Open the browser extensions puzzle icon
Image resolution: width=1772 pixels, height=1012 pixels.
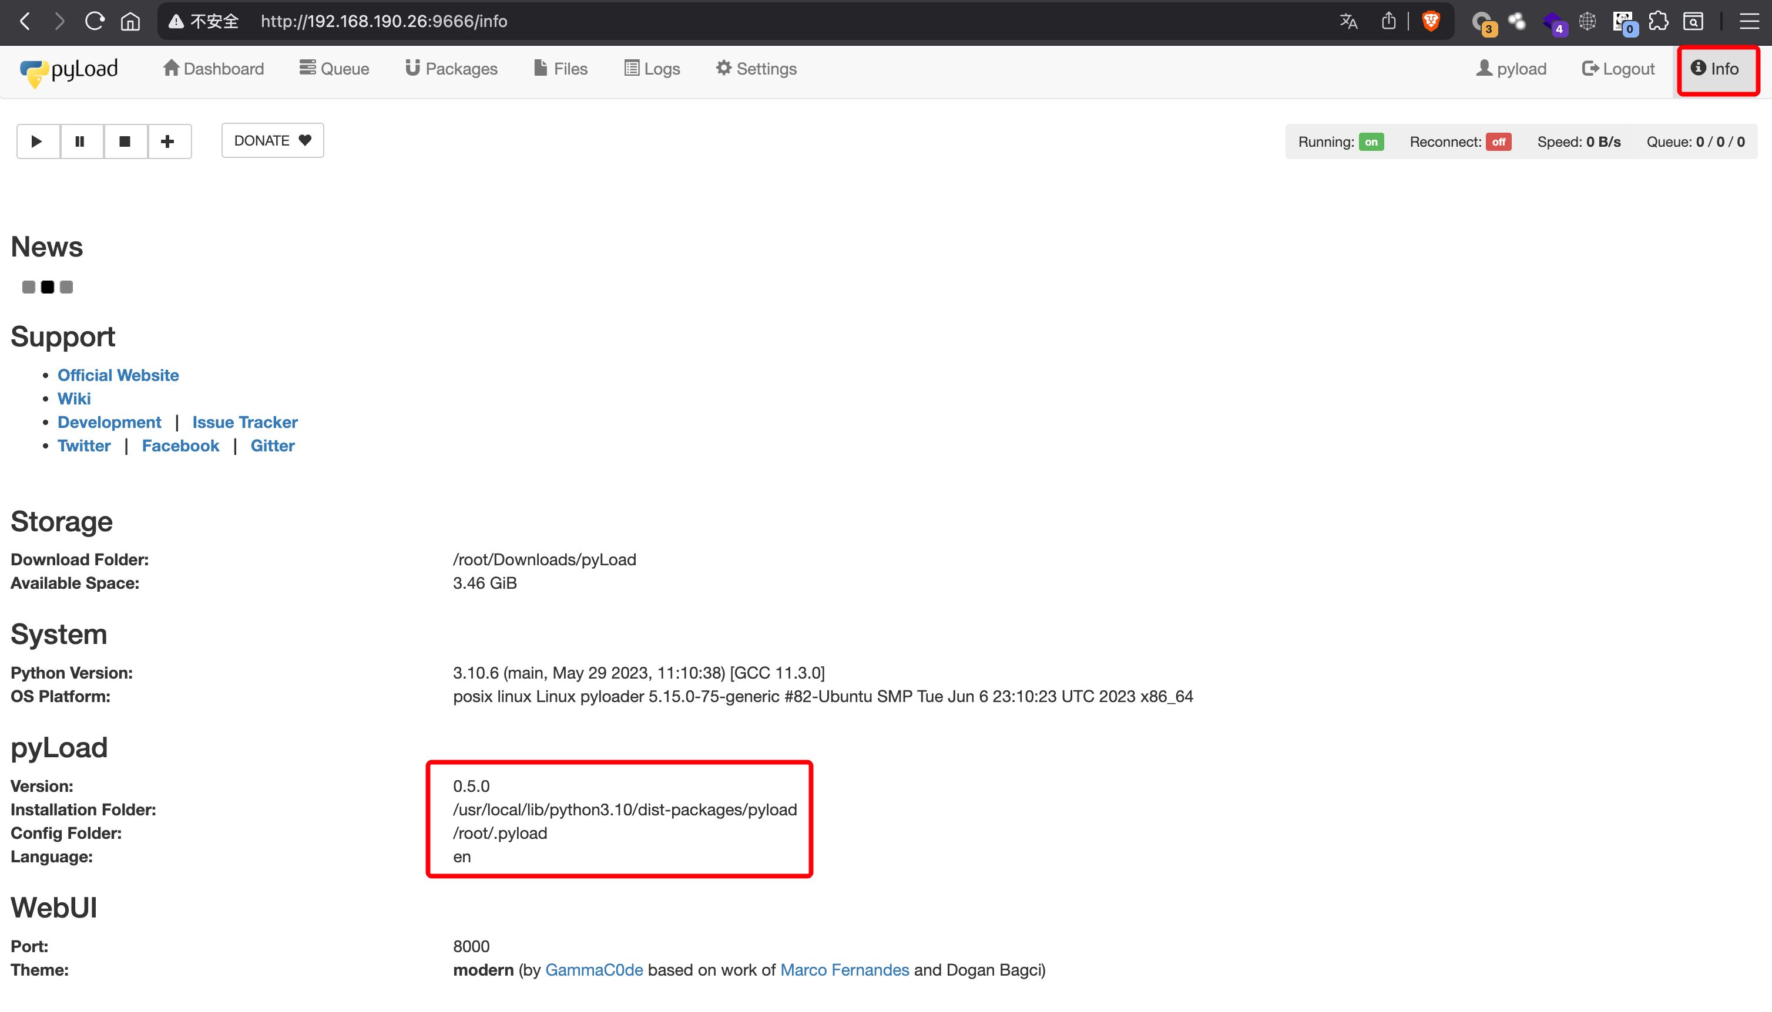pyautogui.click(x=1659, y=21)
